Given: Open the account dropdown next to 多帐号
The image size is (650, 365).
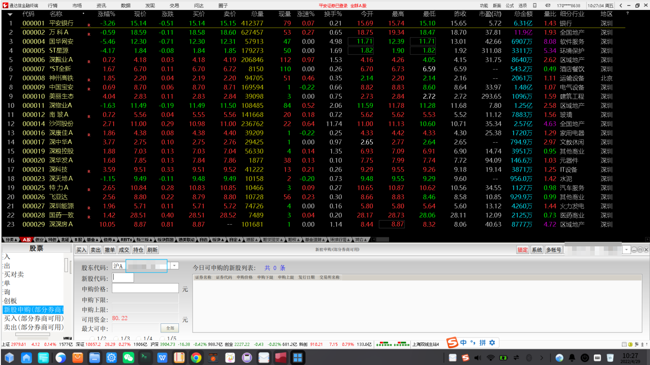Looking at the screenshot, I should (x=627, y=250).
